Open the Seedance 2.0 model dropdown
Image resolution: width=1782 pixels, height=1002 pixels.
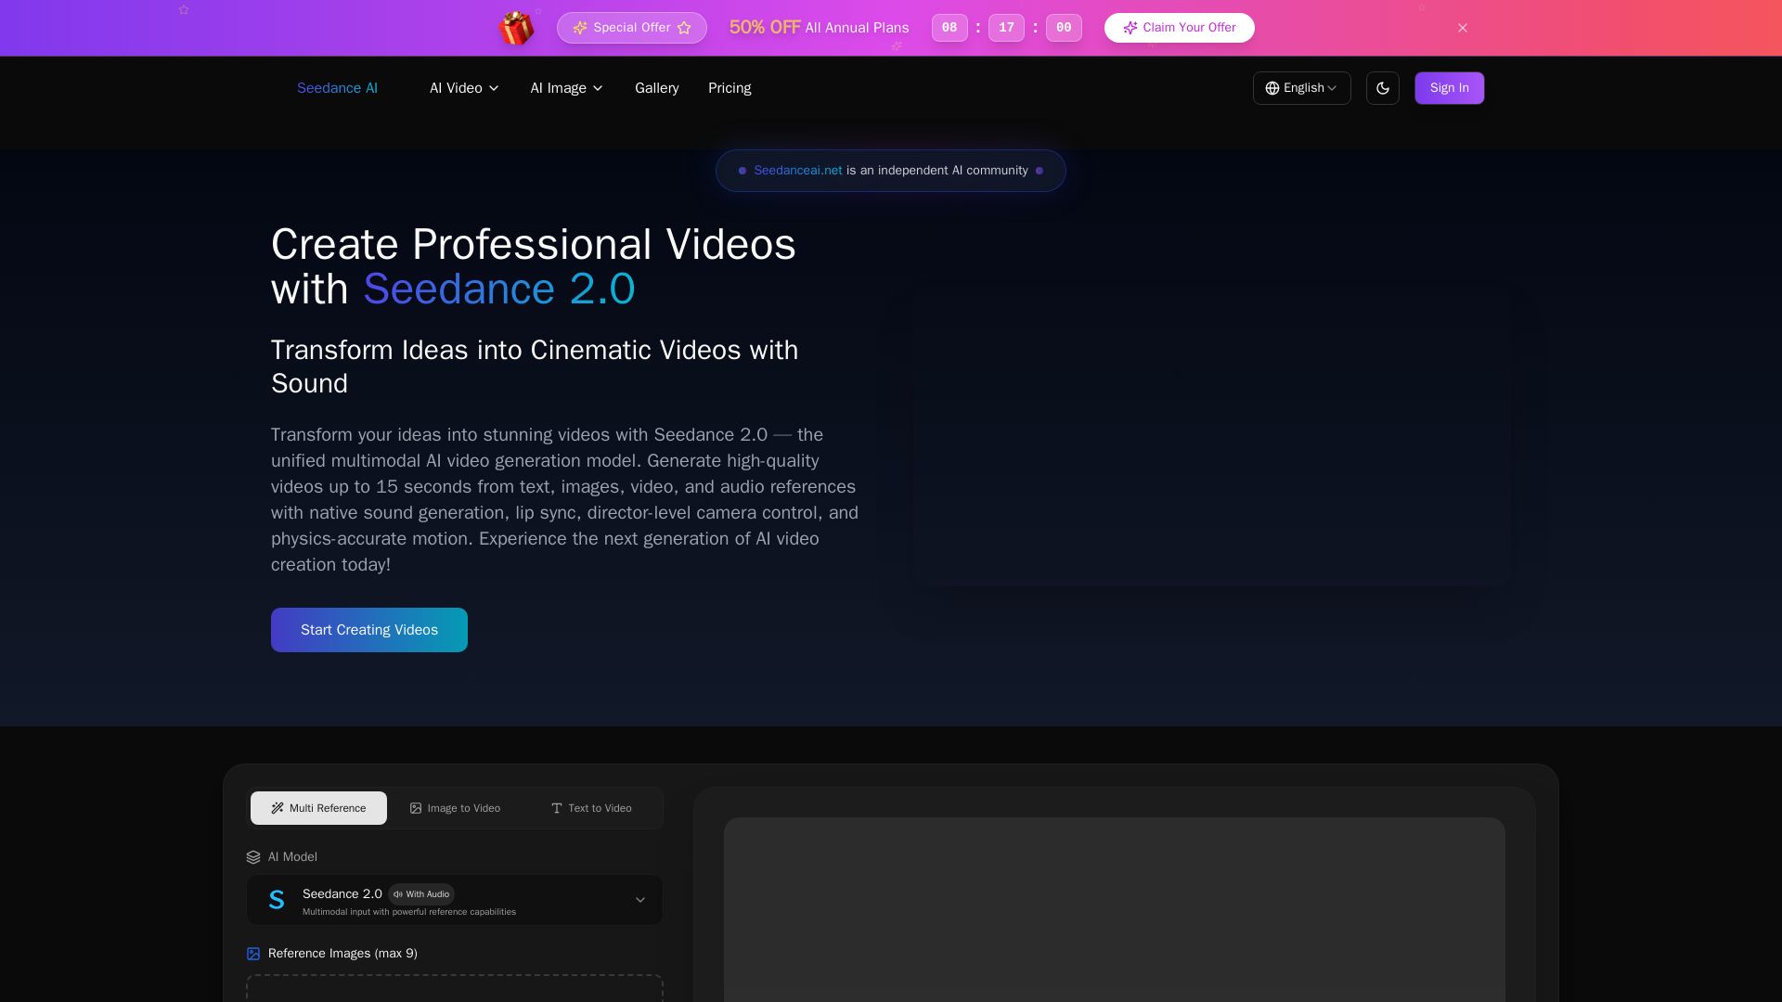pos(455,900)
